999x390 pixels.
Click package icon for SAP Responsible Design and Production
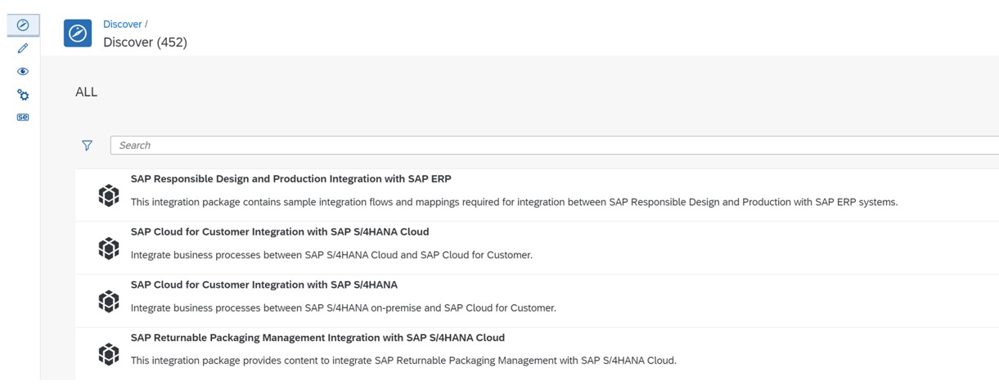coord(109,195)
